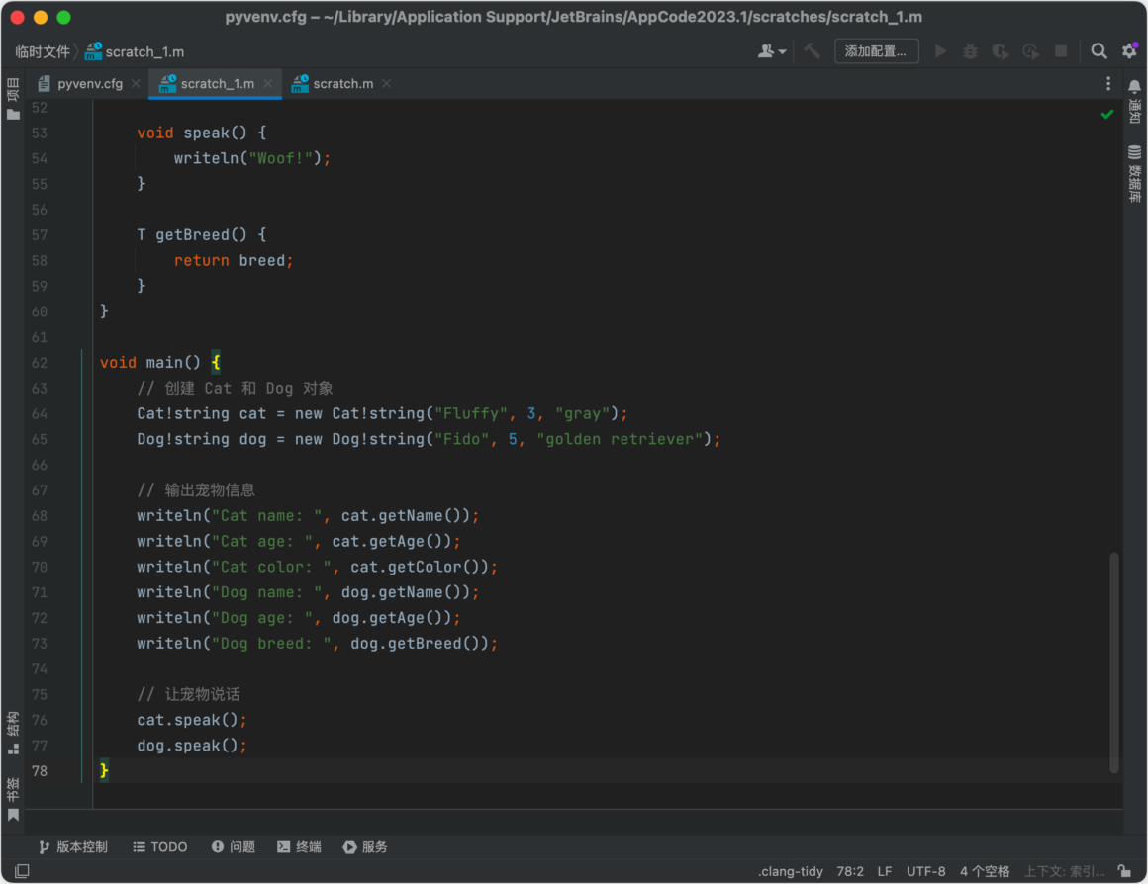Click the 78:2 line column indicator
1148x884 pixels.
tap(850, 871)
